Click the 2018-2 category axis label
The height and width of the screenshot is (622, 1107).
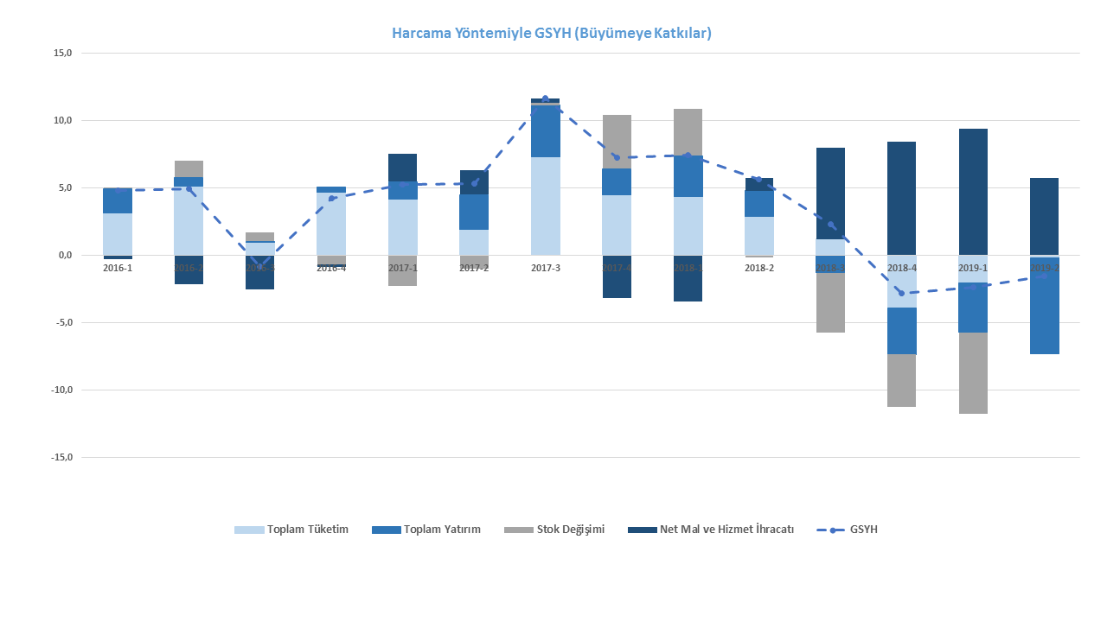coord(758,268)
